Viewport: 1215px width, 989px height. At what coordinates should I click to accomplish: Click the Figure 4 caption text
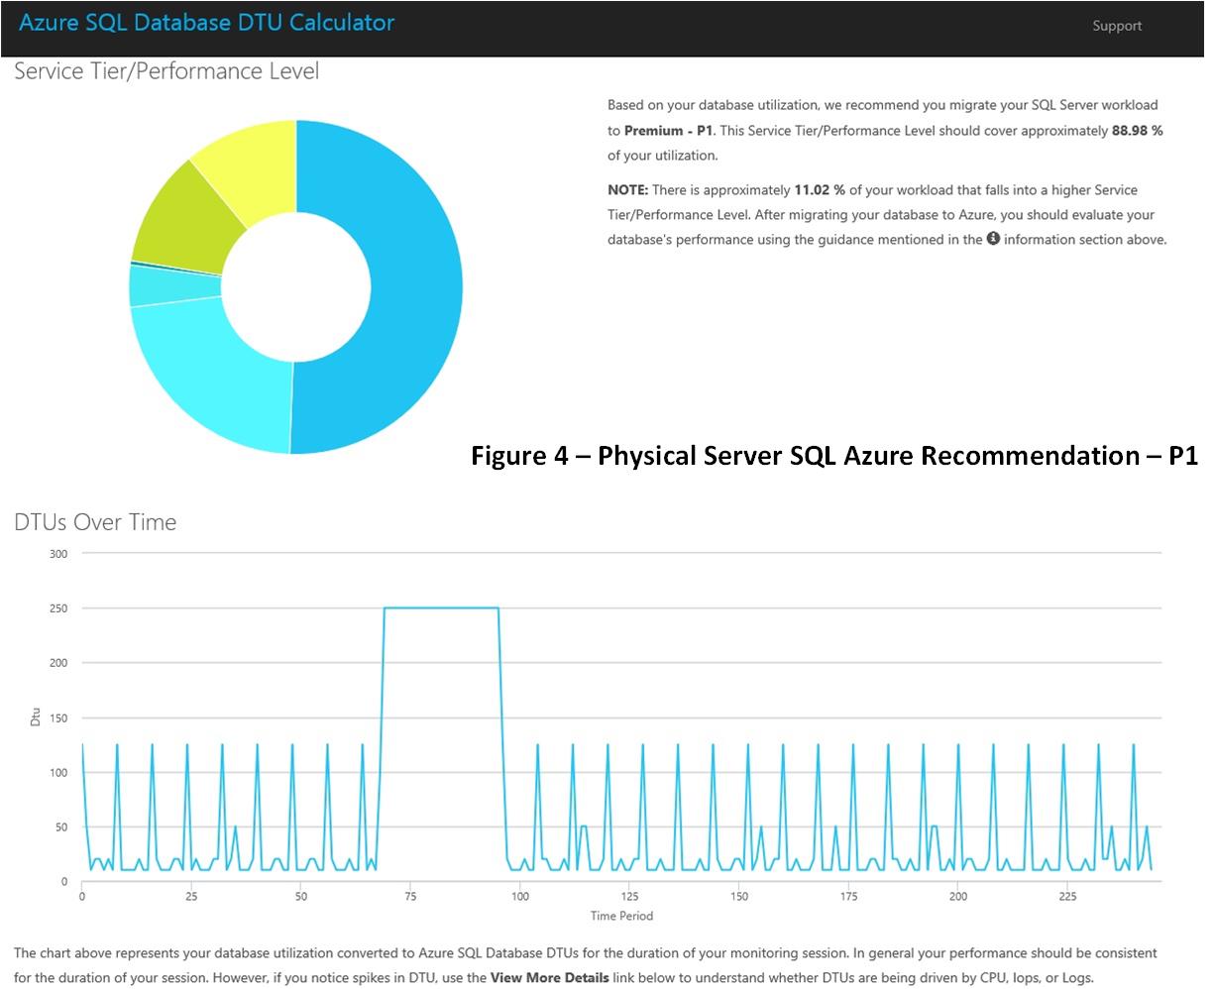(x=834, y=455)
